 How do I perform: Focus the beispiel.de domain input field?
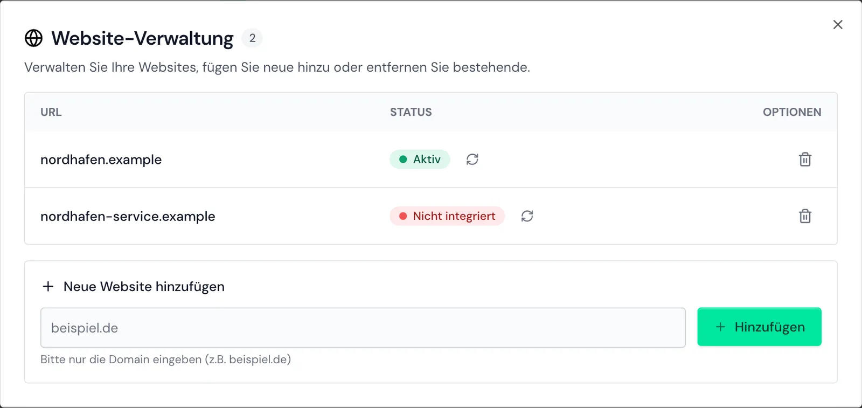(363, 328)
